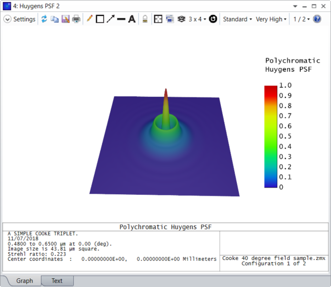Click the 0.5 scale label
The image size is (331, 287).
[285, 136]
